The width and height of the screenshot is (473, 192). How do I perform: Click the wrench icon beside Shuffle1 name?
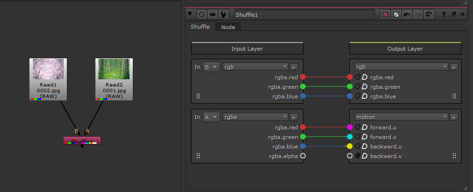224,14
